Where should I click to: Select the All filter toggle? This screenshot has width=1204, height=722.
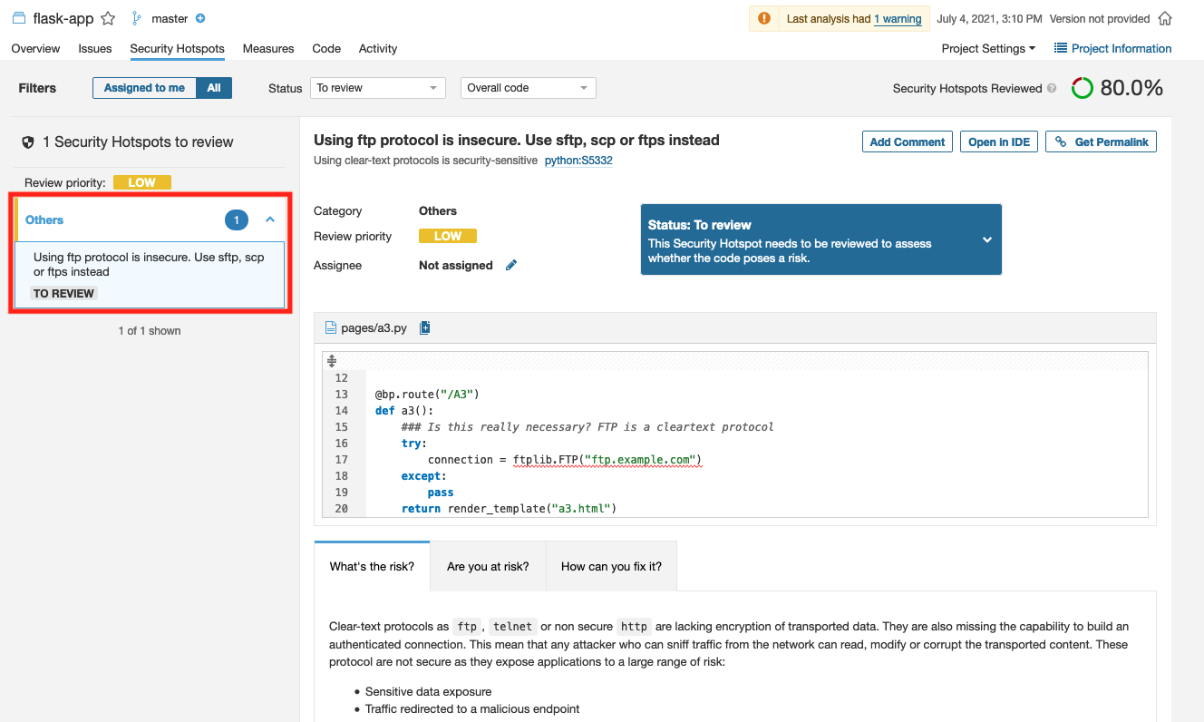(x=214, y=88)
